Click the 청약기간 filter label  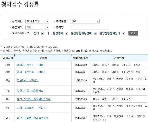(17, 21)
